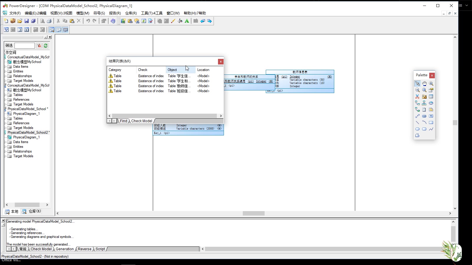
Task: Expand the Relationships folder under PhysicalDataModel_School2
Action: pyautogui.click(x=5, y=151)
